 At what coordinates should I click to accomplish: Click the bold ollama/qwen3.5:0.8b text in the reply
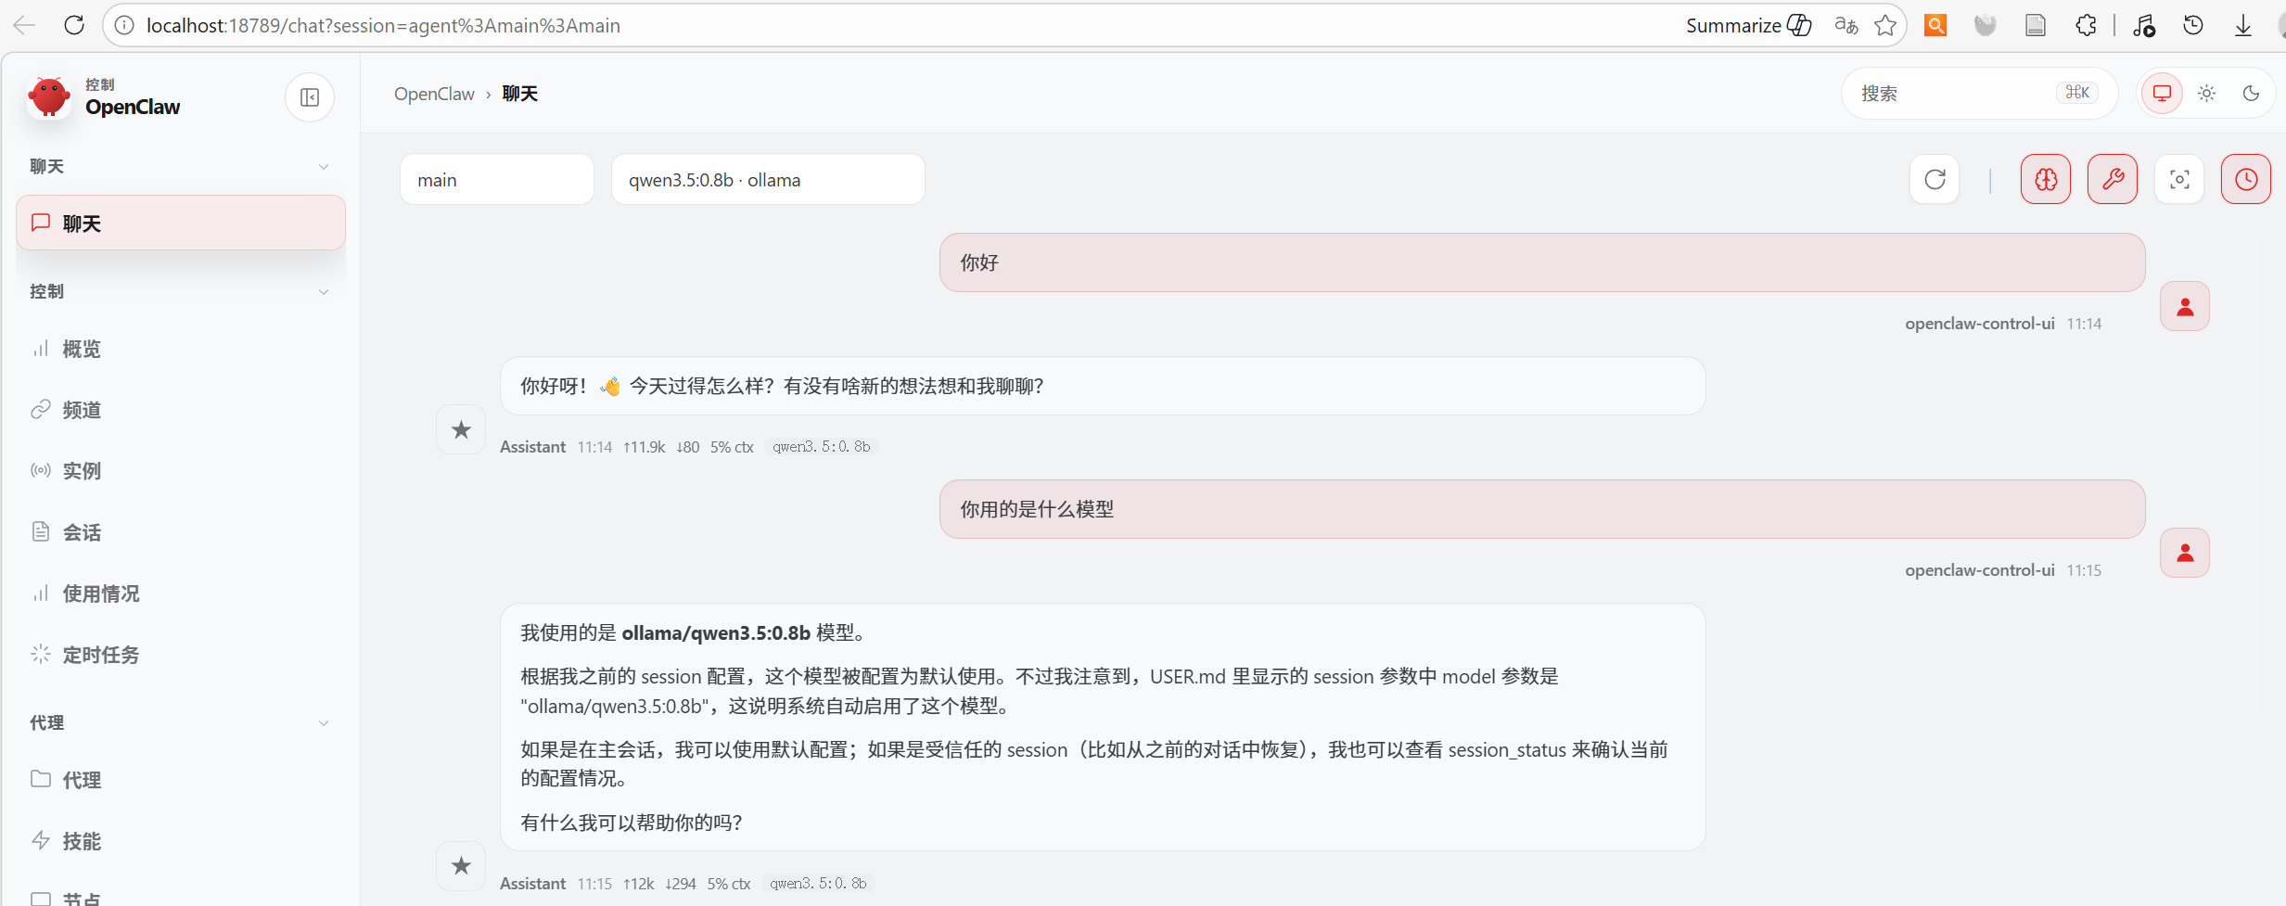click(716, 632)
